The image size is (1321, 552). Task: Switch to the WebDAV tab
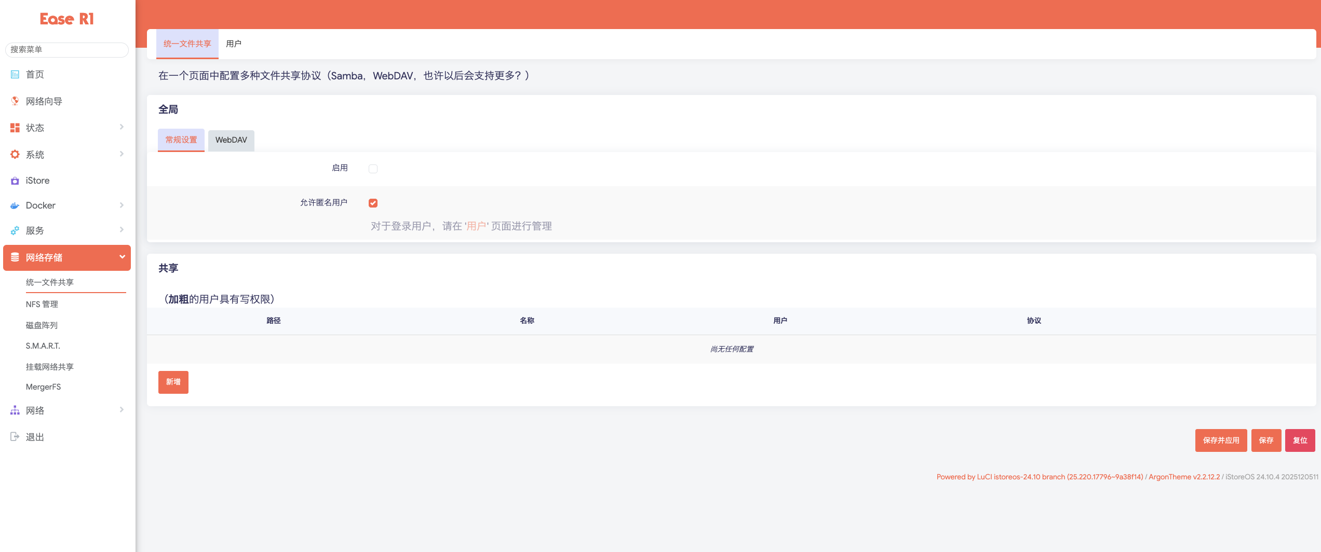[231, 140]
